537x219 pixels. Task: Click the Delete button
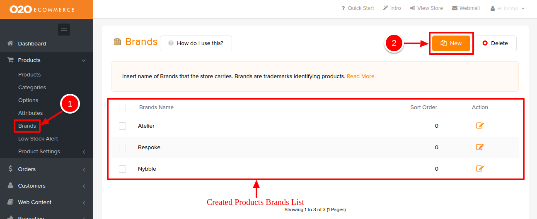click(x=495, y=43)
